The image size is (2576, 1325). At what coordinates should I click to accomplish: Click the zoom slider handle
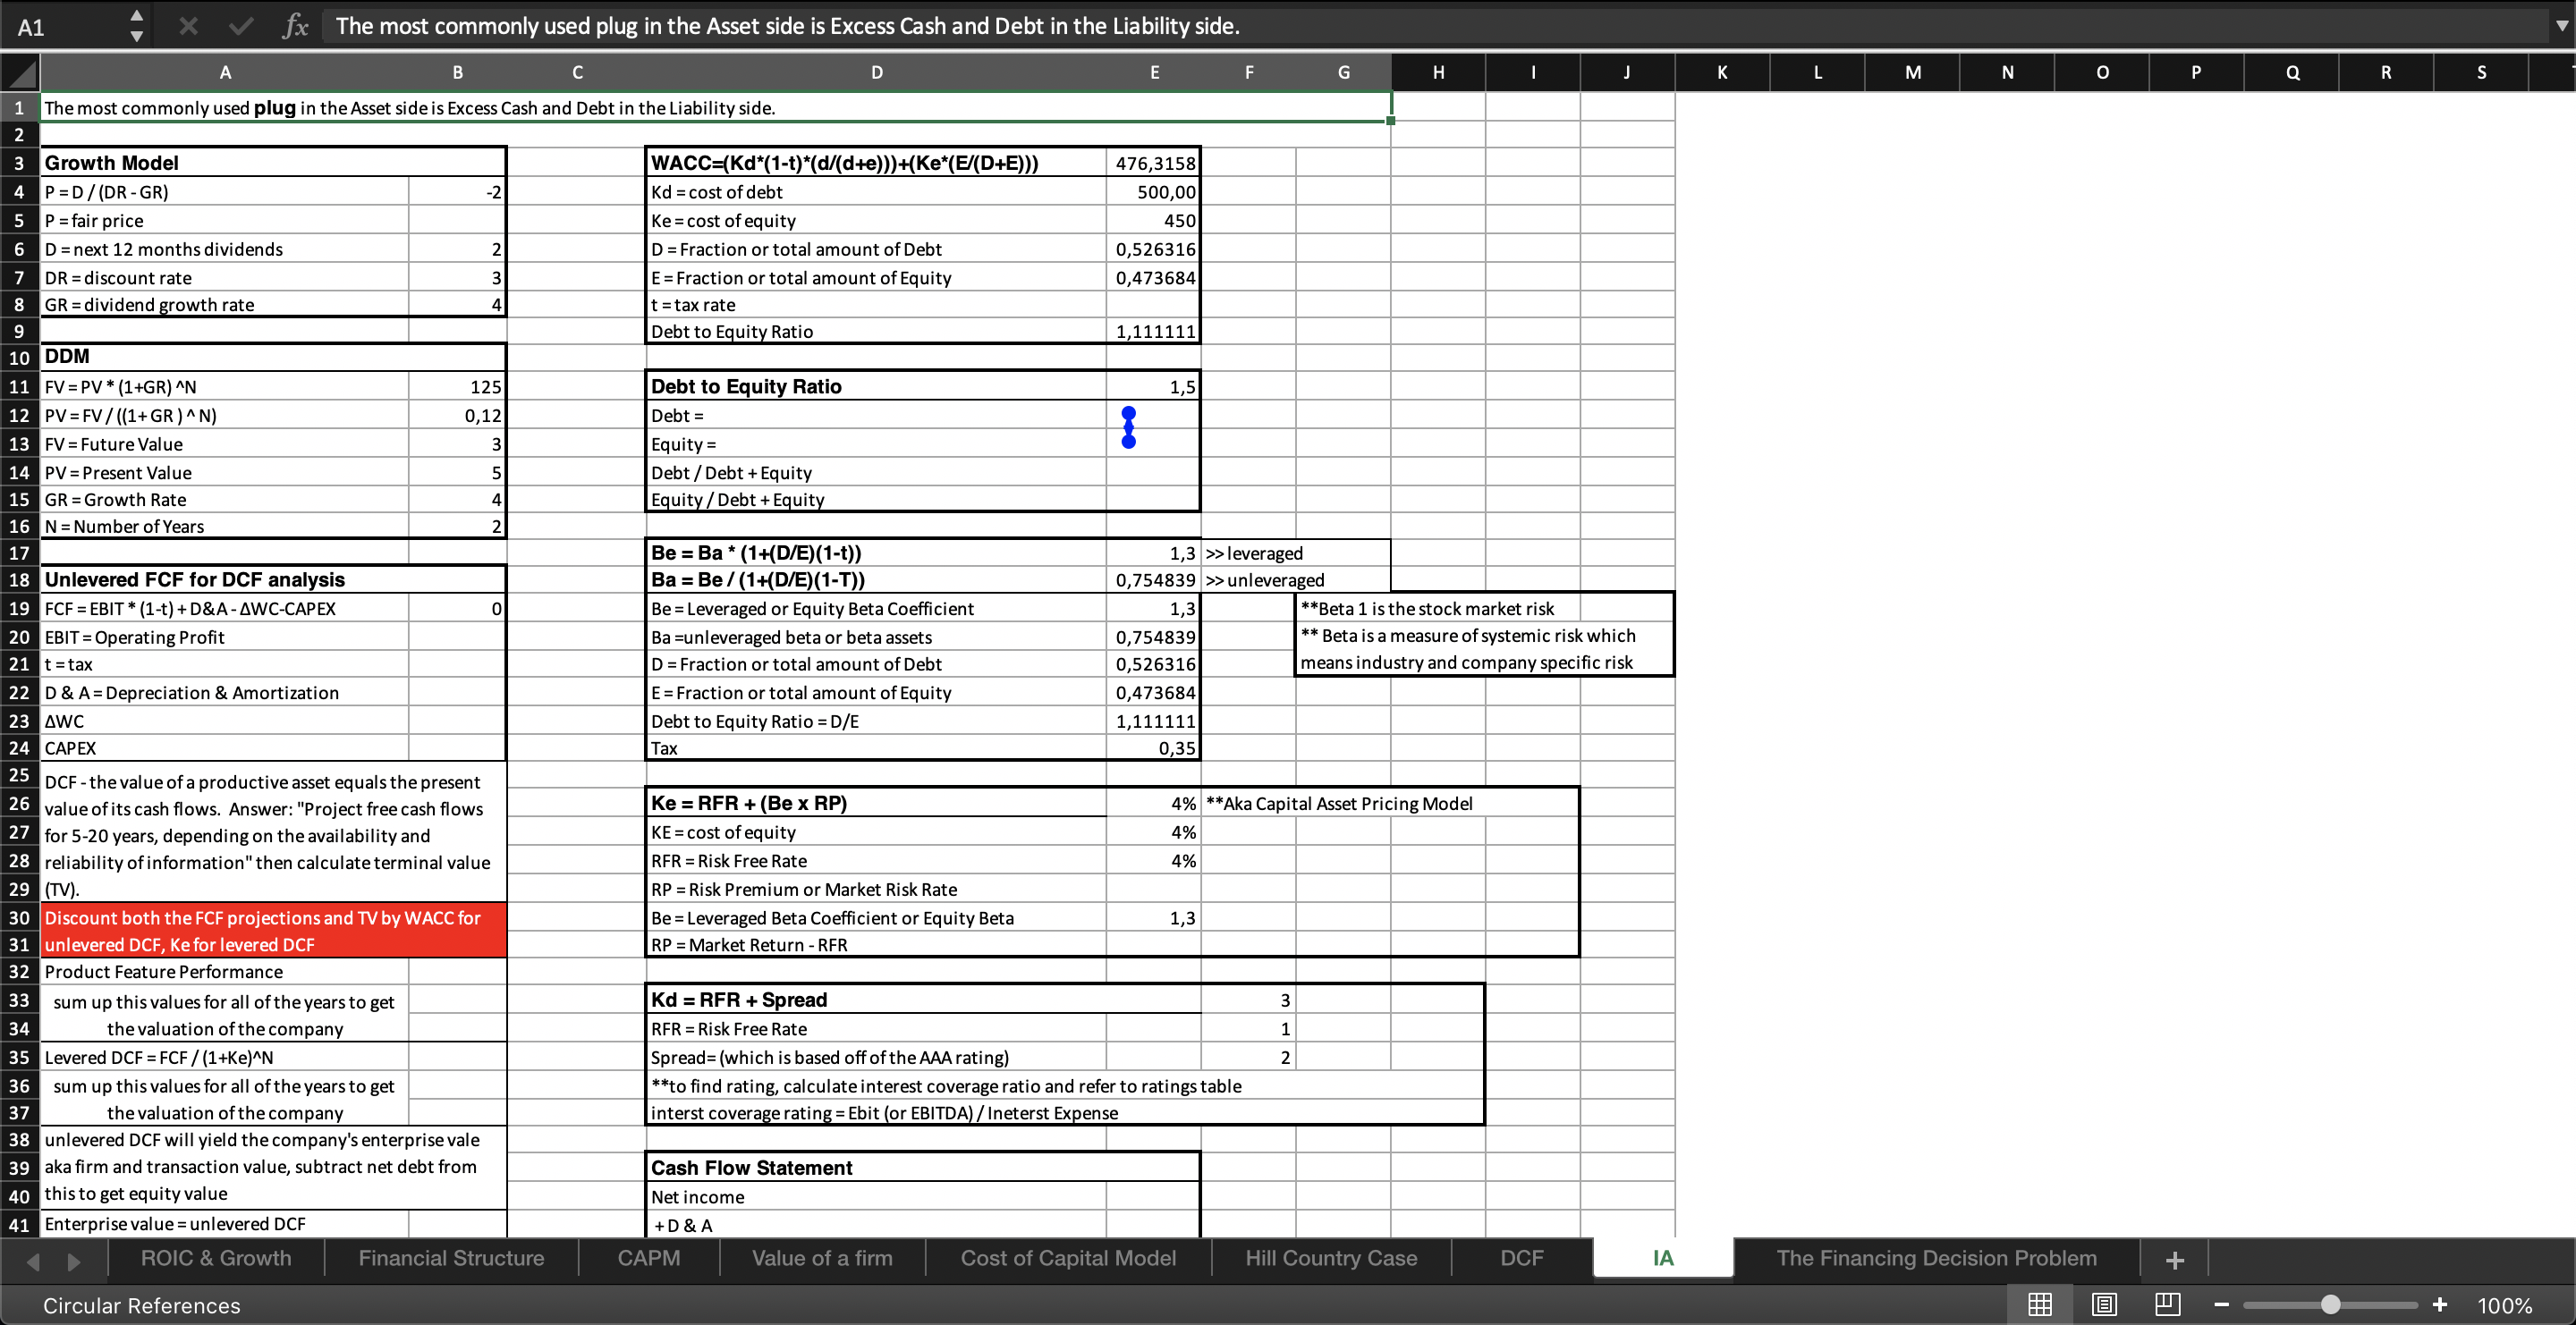tap(2330, 1305)
